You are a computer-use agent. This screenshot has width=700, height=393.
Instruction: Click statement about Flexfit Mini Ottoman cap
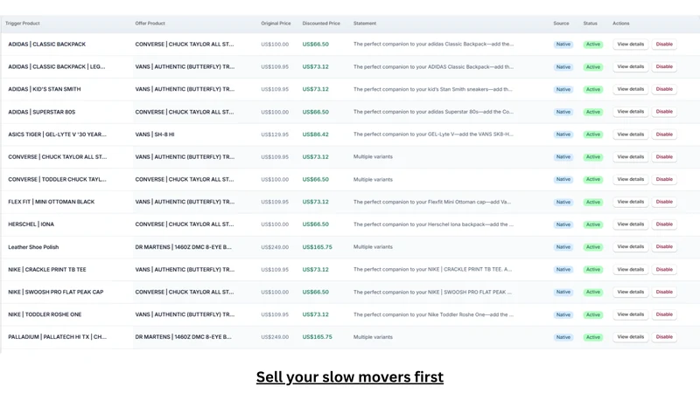431,202
